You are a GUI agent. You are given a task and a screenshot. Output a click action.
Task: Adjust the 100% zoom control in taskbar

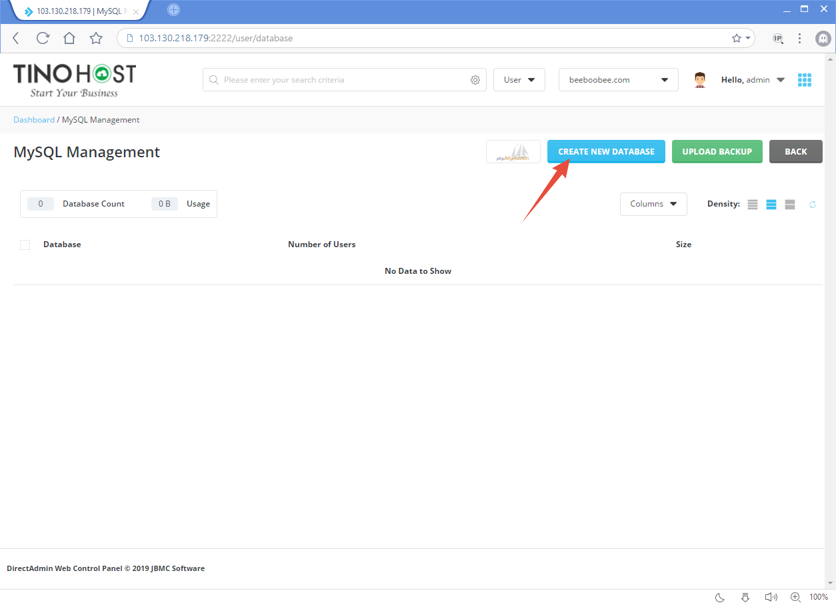click(x=818, y=597)
